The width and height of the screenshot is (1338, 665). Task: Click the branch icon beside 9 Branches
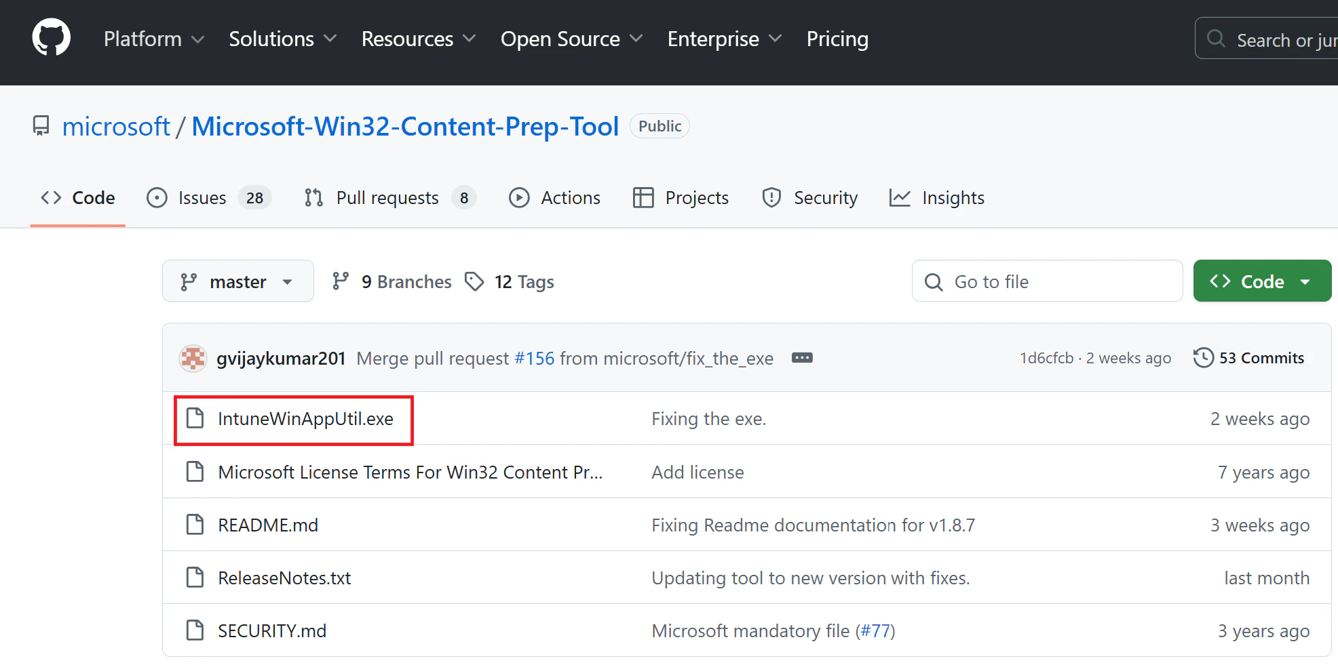[x=341, y=281]
